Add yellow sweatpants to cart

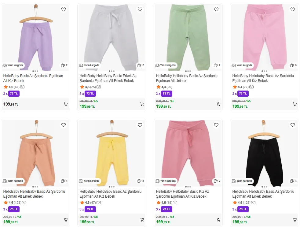(x=142, y=220)
